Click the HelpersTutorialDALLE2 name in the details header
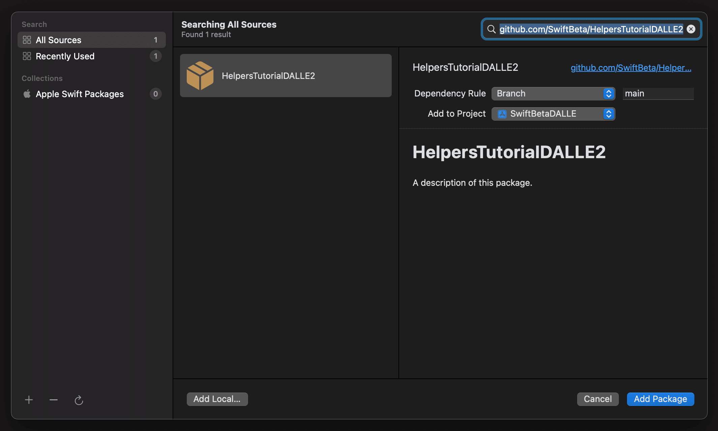 (x=465, y=67)
